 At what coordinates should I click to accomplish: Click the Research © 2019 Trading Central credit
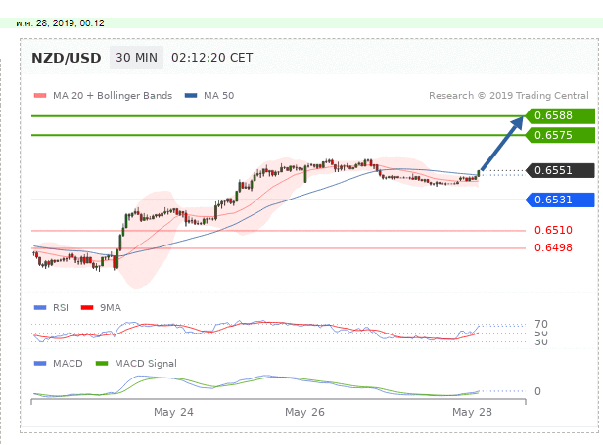pyautogui.click(x=509, y=95)
